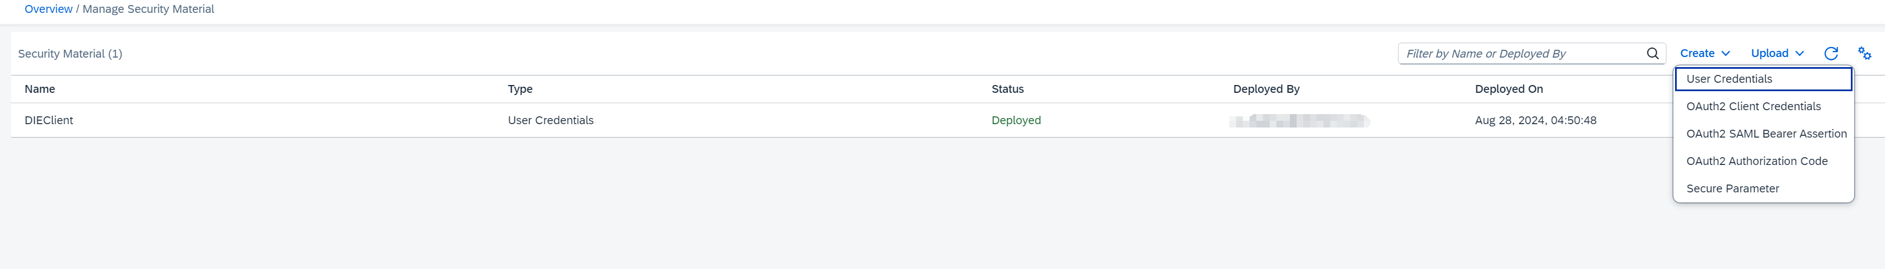Choose OAuth2 Client Credentials option

[x=1753, y=107]
